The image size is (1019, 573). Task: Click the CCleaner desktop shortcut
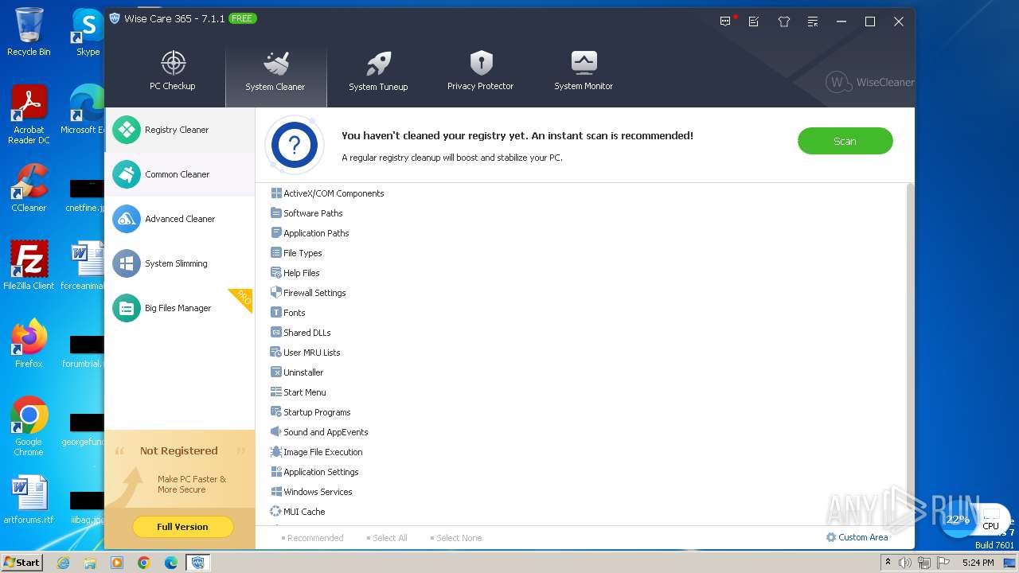pyautogui.click(x=29, y=189)
